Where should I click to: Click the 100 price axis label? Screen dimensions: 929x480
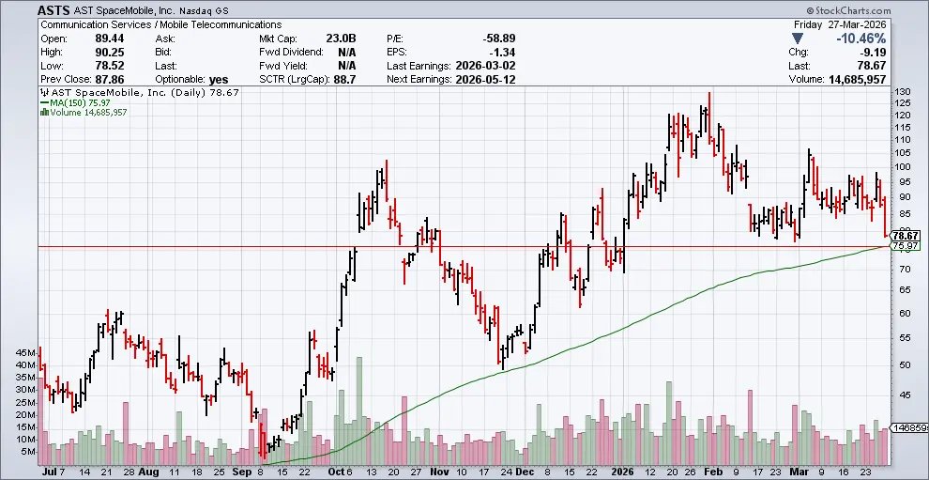coord(903,166)
